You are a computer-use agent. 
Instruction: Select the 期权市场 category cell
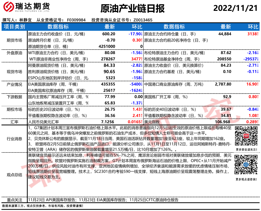coord(15,109)
